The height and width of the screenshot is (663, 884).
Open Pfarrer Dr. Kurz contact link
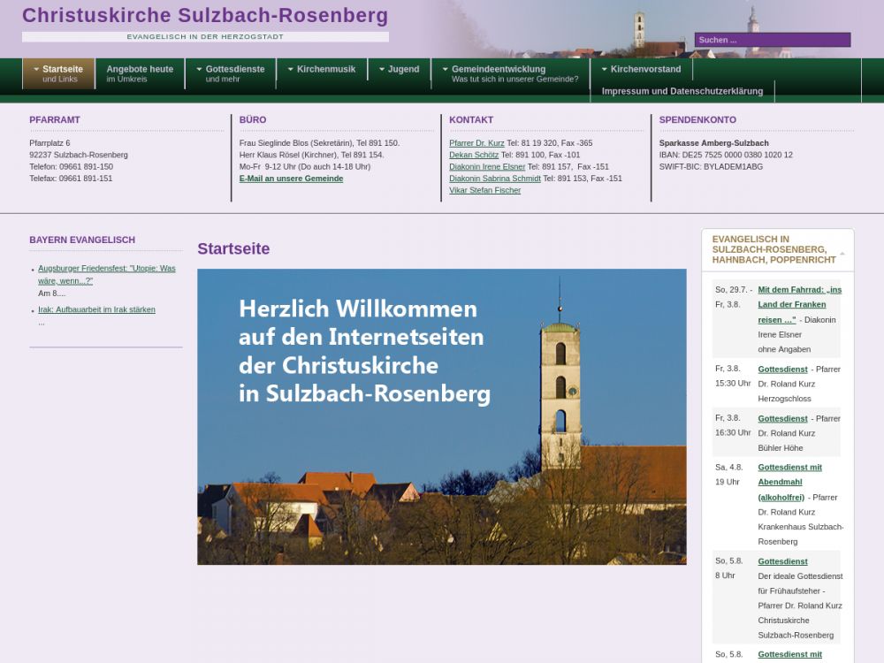coord(476,143)
